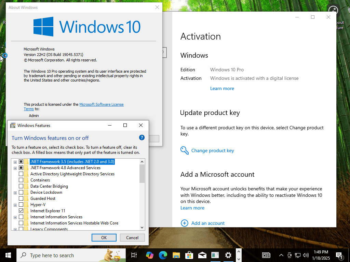Click the Meet Now tray icon

[290, 255]
